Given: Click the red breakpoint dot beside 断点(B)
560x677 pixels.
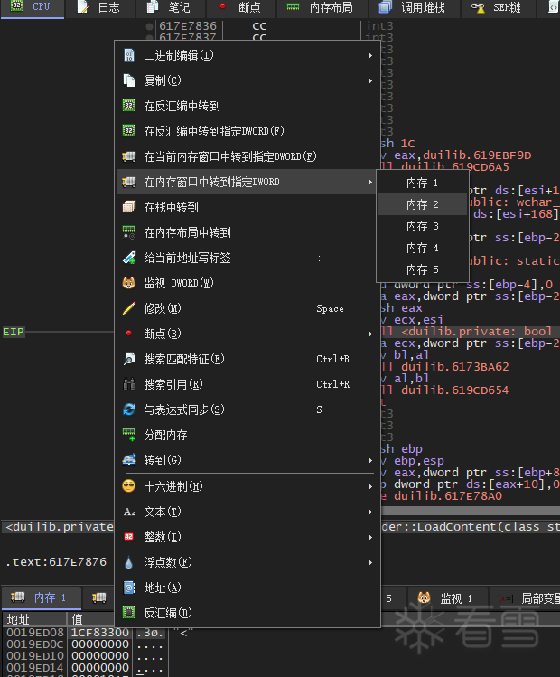Looking at the screenshot, I should [x=128, y=334].
